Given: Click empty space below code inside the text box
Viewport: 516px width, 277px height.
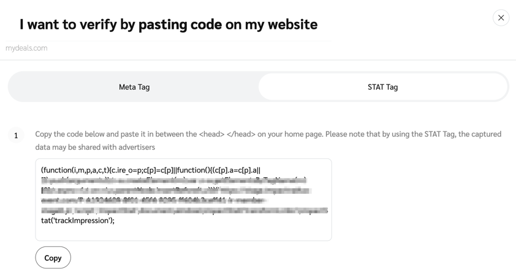Looking at the screenshot, I should tap(183, 232).
